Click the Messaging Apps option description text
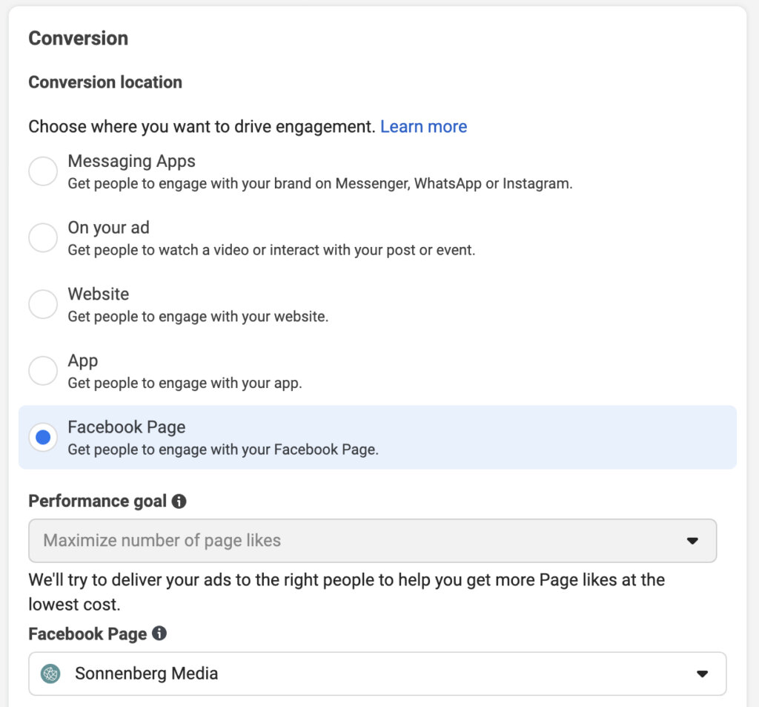 pos(320,183)
